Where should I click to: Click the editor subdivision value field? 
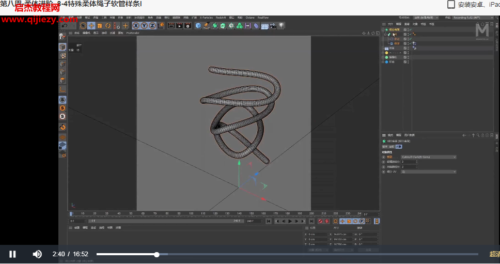click(408, 162)
